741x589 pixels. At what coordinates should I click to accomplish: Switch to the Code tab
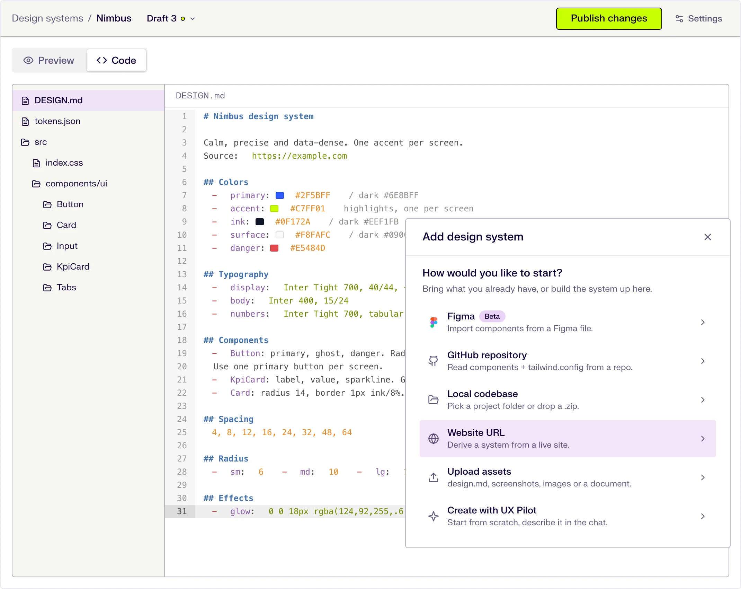[x=116, y=60]
